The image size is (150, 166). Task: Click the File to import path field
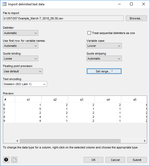point(63,18)
